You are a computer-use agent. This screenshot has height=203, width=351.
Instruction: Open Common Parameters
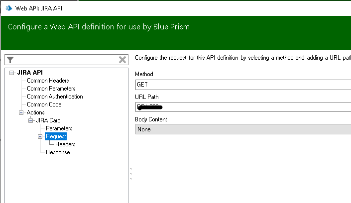51,89
